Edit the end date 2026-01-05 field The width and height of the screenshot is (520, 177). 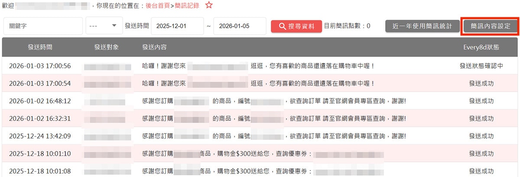tap(240, 26)
